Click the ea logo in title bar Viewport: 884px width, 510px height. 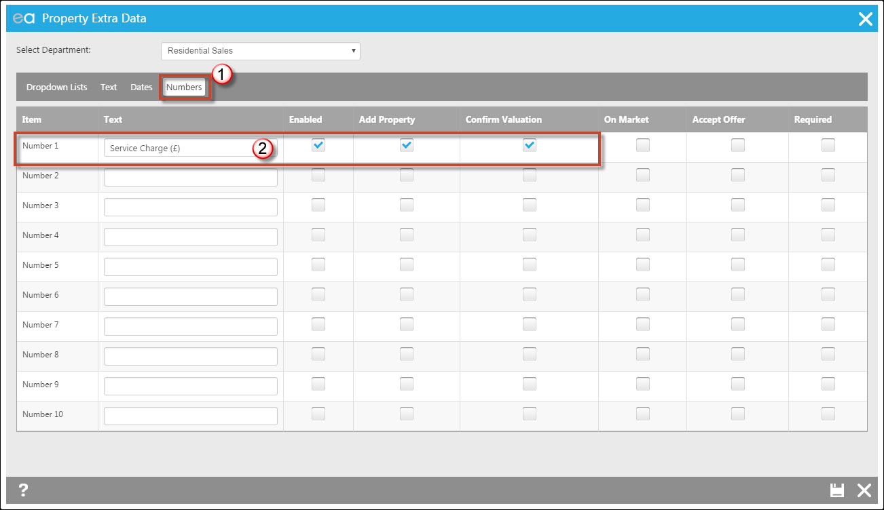(x=24, y=19)
